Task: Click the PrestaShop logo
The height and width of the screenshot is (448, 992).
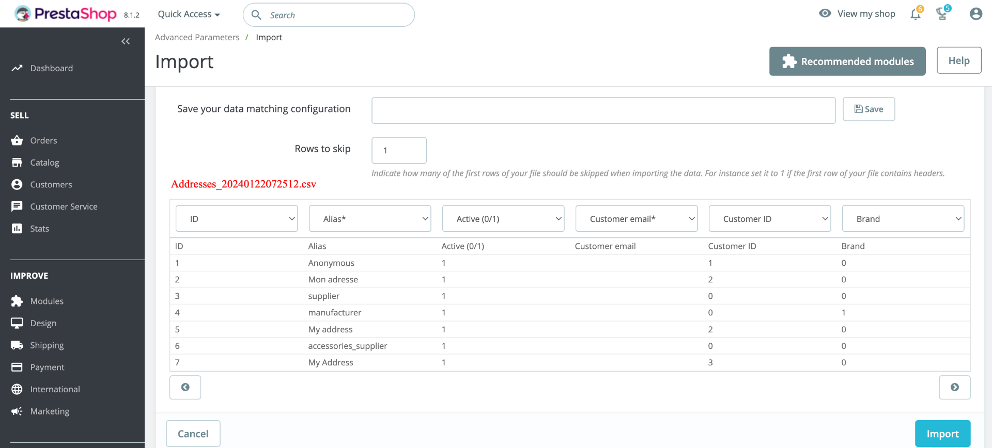Action: point(66,14)
